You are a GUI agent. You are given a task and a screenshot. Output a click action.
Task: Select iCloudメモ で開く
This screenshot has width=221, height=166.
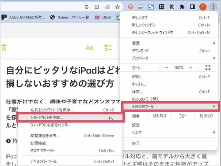pos(169,99)
